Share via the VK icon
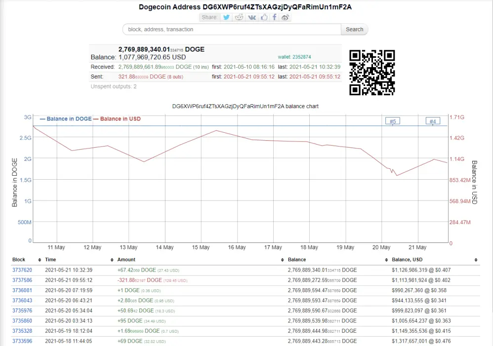 pos(252,17)
